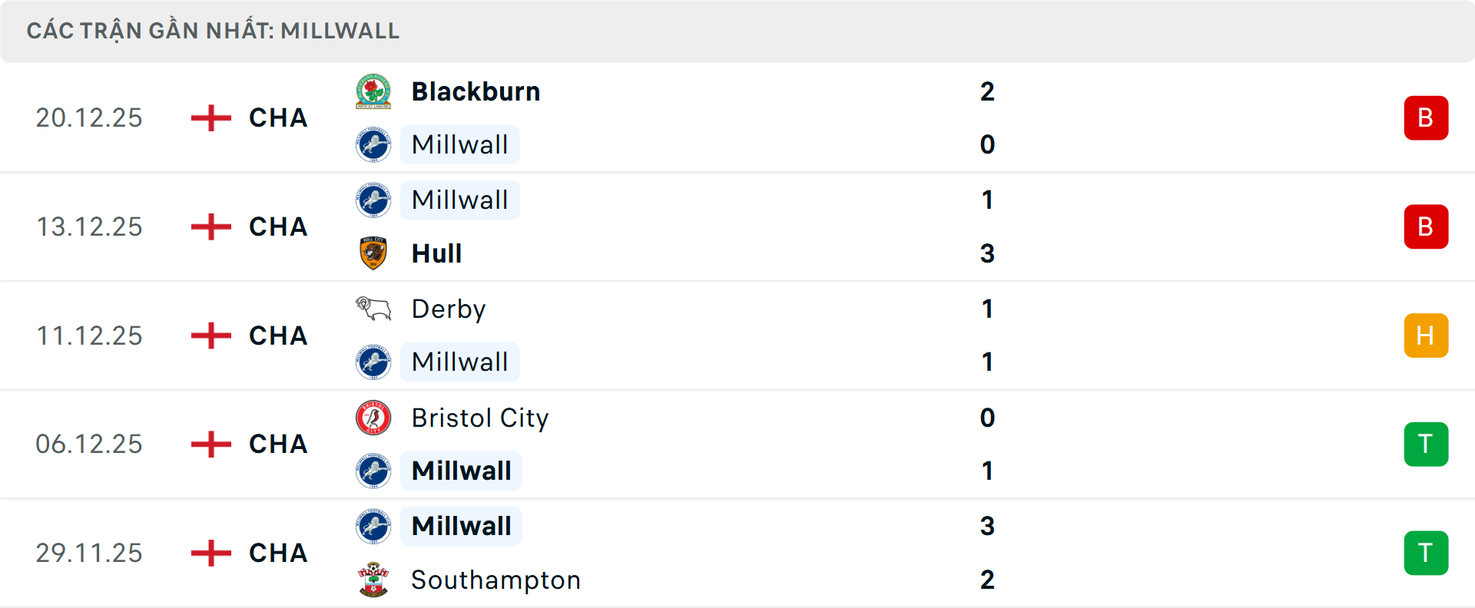Viewport: 1475px width, 608px height.
Task: Select the Hull City crest
Action: coord(373,253)
